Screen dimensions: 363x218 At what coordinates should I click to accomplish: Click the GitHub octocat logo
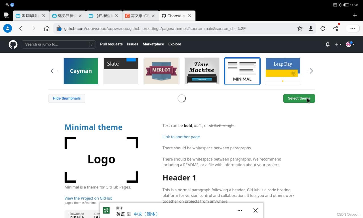pyautogui.click(x=13, y=44)
